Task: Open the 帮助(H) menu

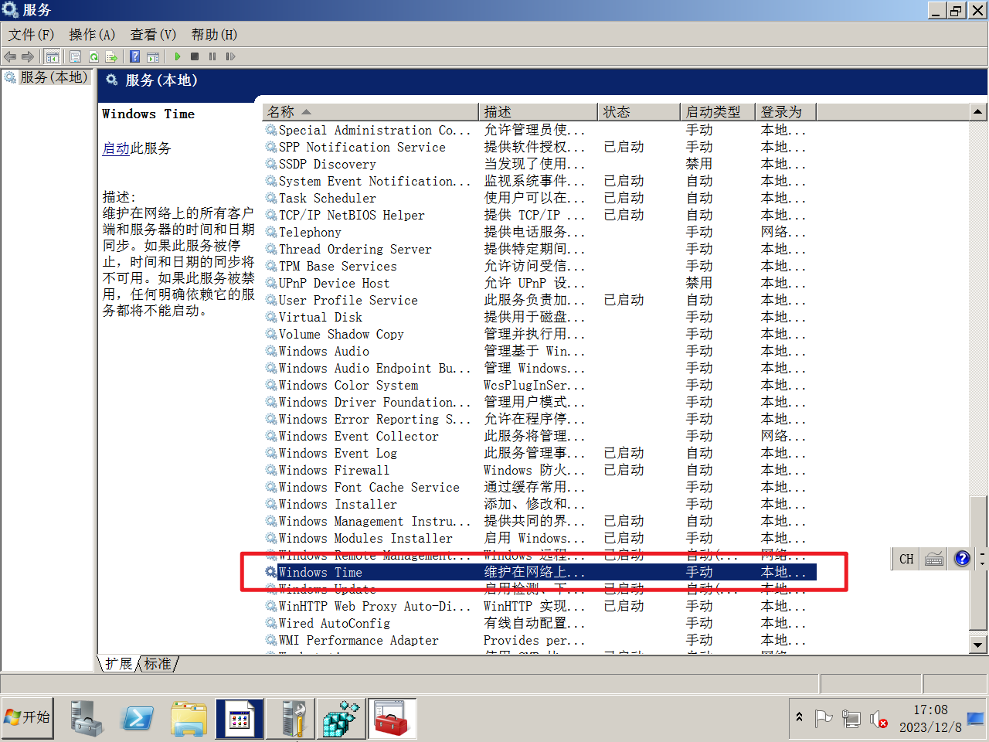Action: [214, 35]
